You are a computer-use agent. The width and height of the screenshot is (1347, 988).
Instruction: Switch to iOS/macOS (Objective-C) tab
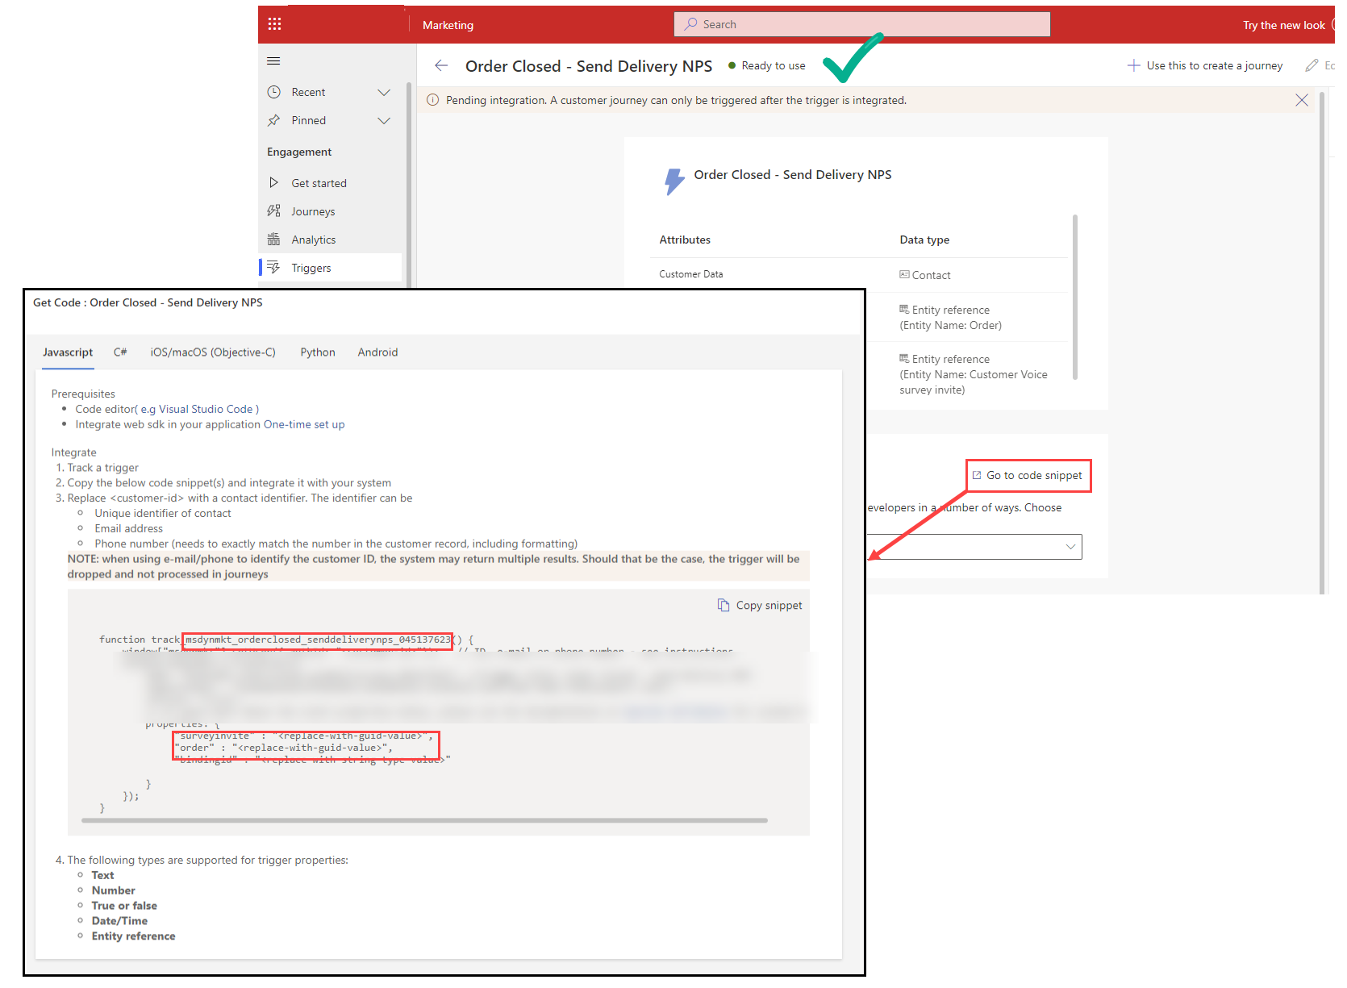click(213, 352)
